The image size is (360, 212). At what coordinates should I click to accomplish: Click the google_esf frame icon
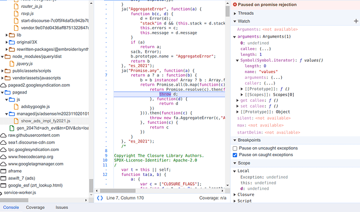tap(3, 185)
